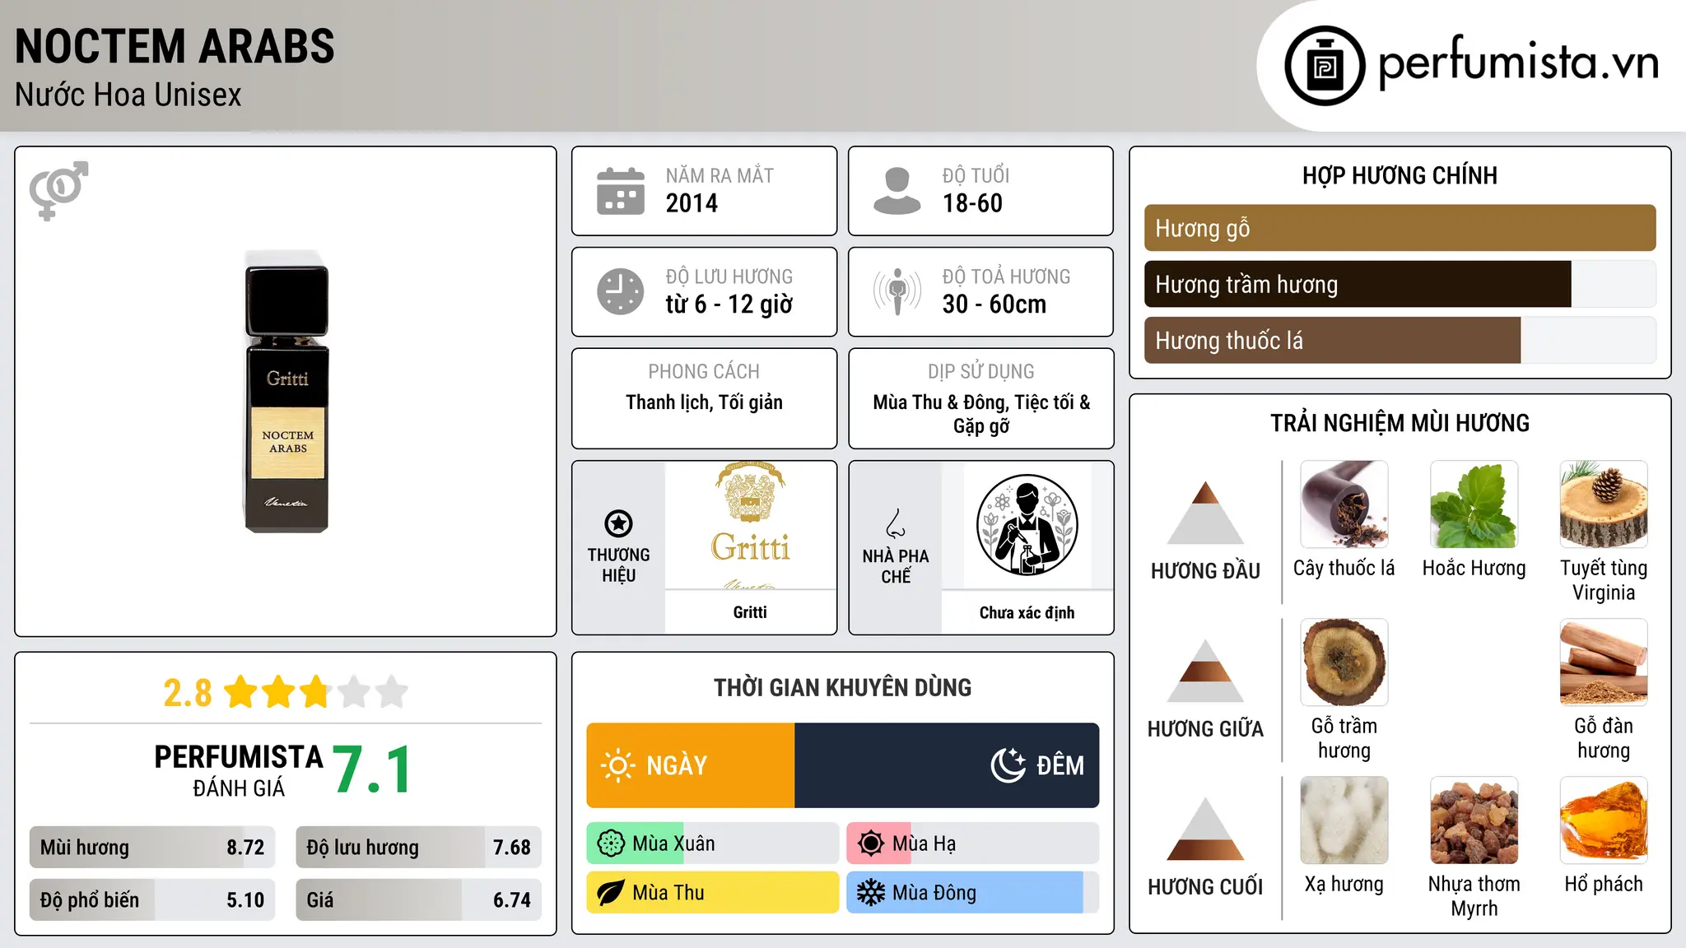This screenshot has height=948, width=1686.
Task: Click the flower icon for Mùa Xuân
Action: [x=611, y=843]
